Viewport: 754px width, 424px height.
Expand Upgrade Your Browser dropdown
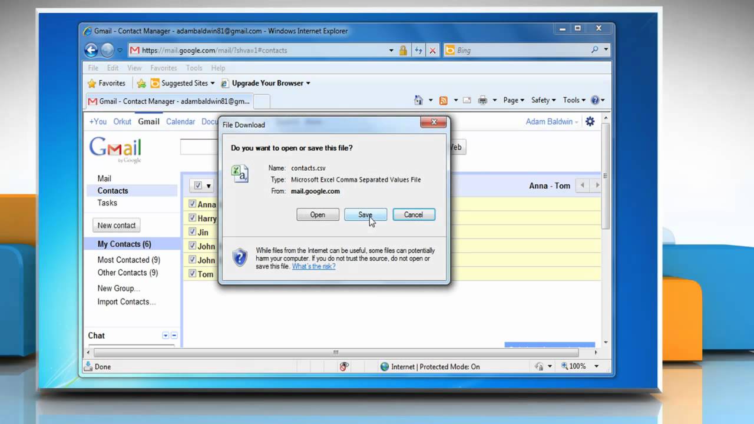point(308,83)
